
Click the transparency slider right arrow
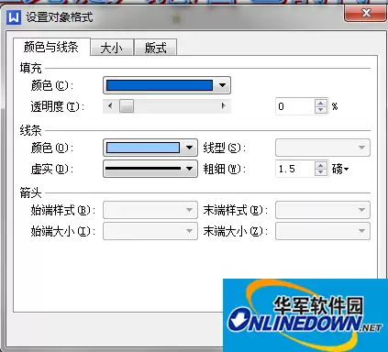pos(224,106)
